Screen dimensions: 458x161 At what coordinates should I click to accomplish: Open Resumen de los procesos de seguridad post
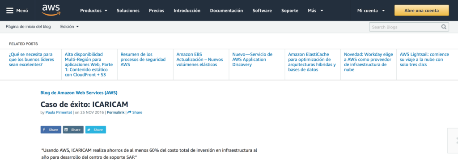(x=143, y=59)
